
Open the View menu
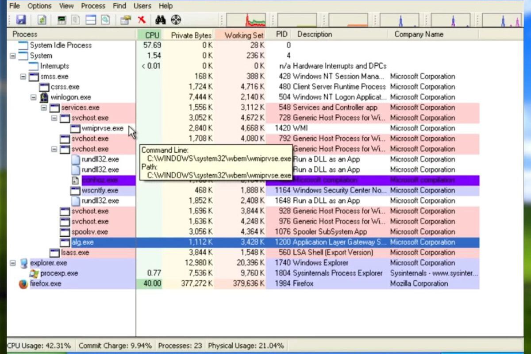point(66,6)
